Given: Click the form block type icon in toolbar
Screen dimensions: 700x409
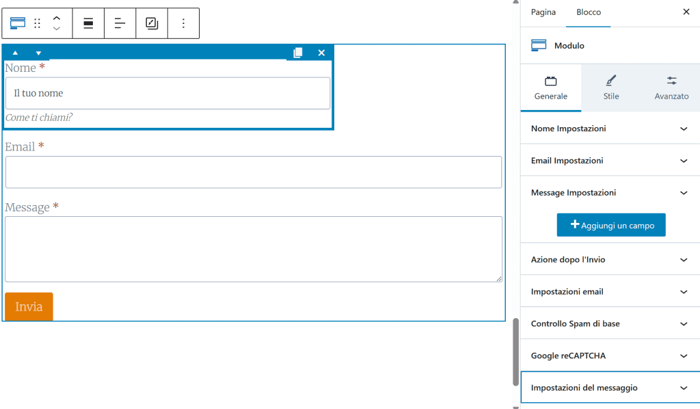Looking at the screenshot, I should click(x=18, y=23).
